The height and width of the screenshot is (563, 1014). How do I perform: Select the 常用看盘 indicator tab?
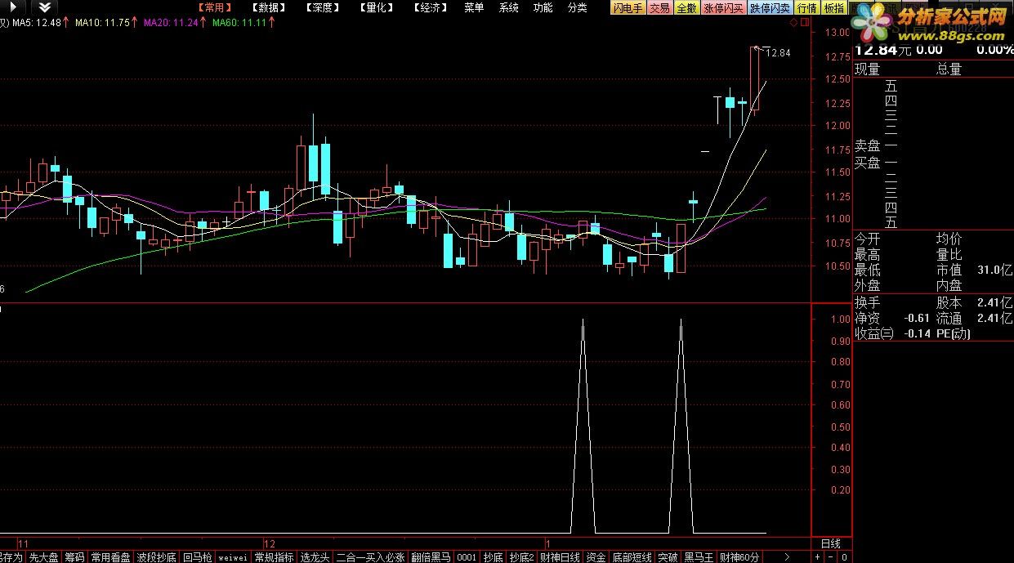pos(110,557)
